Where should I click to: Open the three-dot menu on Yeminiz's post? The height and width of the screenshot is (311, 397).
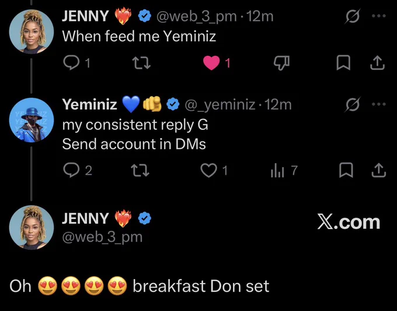pyautogui.click(x=379, y=104)
